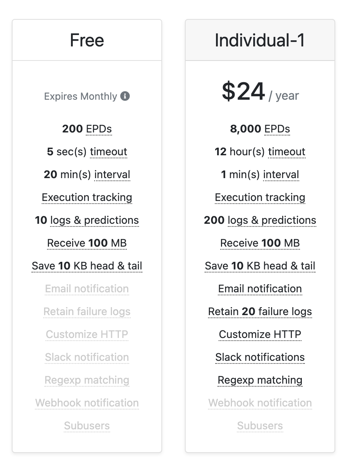Select the Individual-1 plan header
The height and width of the screenshot is (459, 347).
260,40
